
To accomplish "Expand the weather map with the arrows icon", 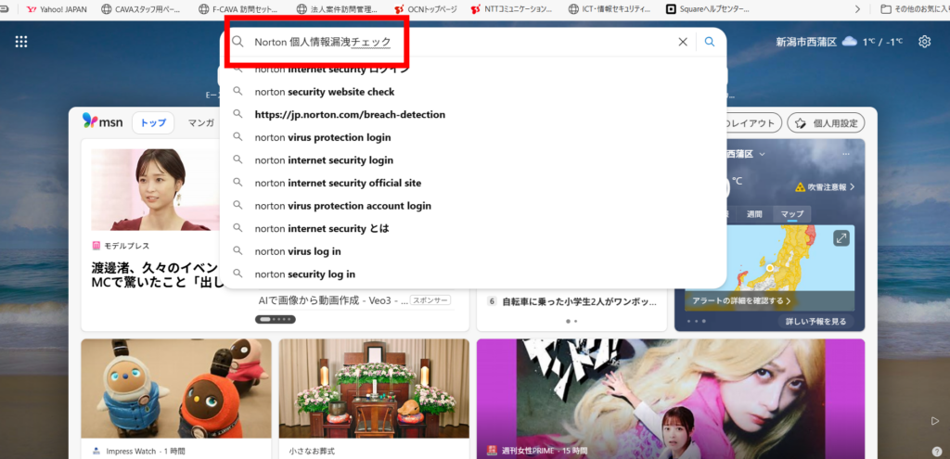I will pos(841,238).
